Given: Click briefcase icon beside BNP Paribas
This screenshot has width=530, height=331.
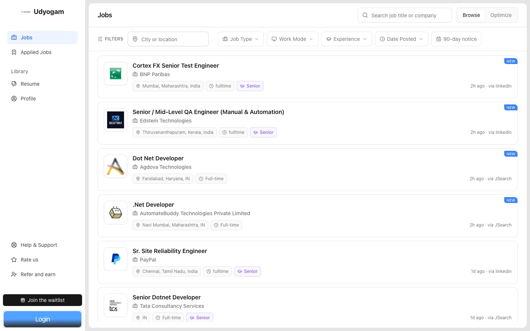Looking at the screenshot, I should 135,74.
